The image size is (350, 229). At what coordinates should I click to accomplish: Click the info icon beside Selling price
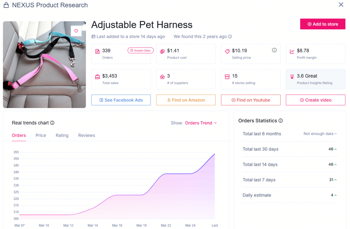point(274,50)
